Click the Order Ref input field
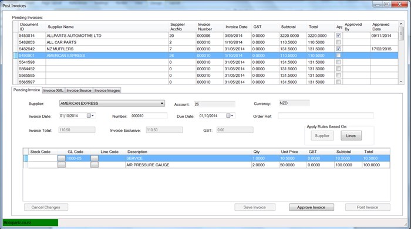This screenshot has width=411, height=229. pyautogui.click(x=325, y=116)
